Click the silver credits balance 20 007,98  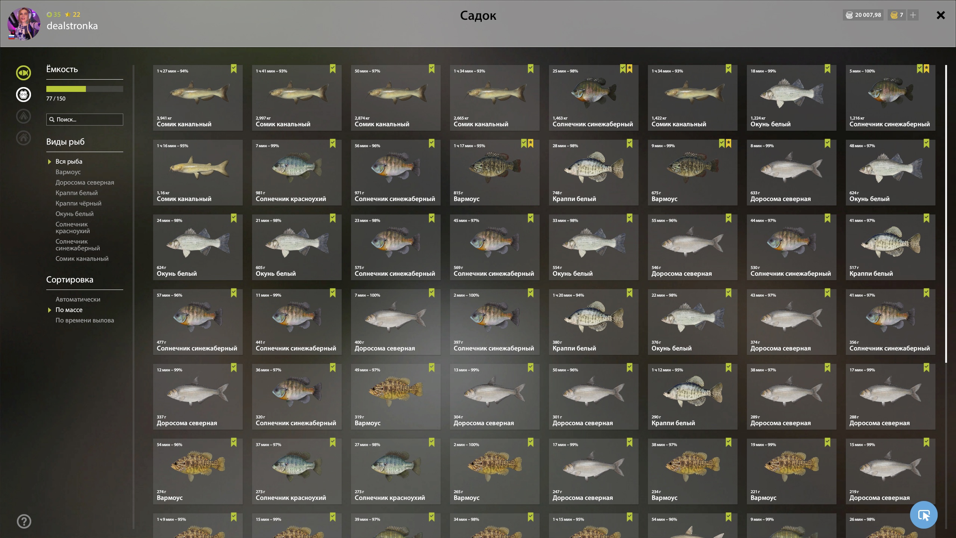[x=863, y=15]
